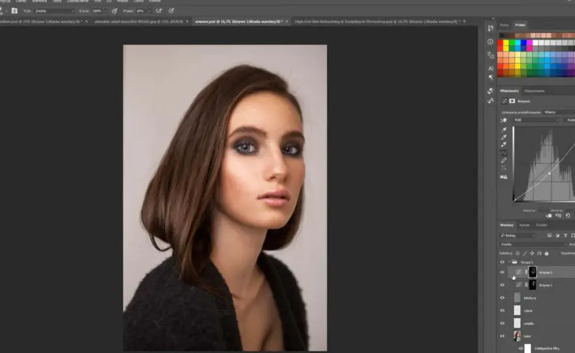This screenshot has height=353, width=575.
Task: Toggle lock transparent pixels in Layers panel
Action: click(517, 253)
